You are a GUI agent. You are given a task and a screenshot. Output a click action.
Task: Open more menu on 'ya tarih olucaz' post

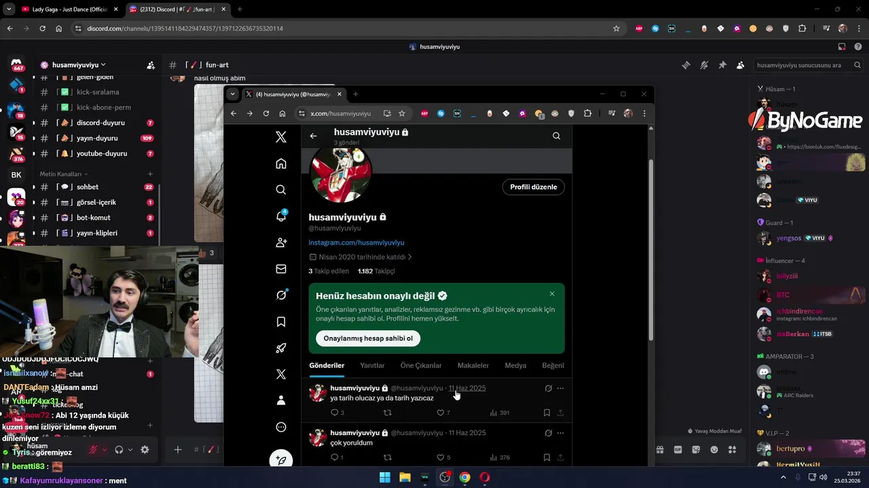coord(560,388)
